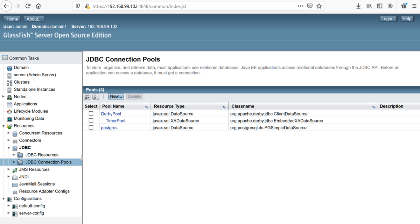Image resolution: width=420 pixels, height=224 pixels.
Task: Open the page actions three-dots menu
Action: [x=301, y=6]
